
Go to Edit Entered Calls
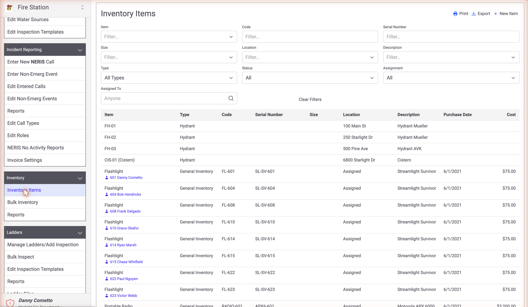pos(45,86)
